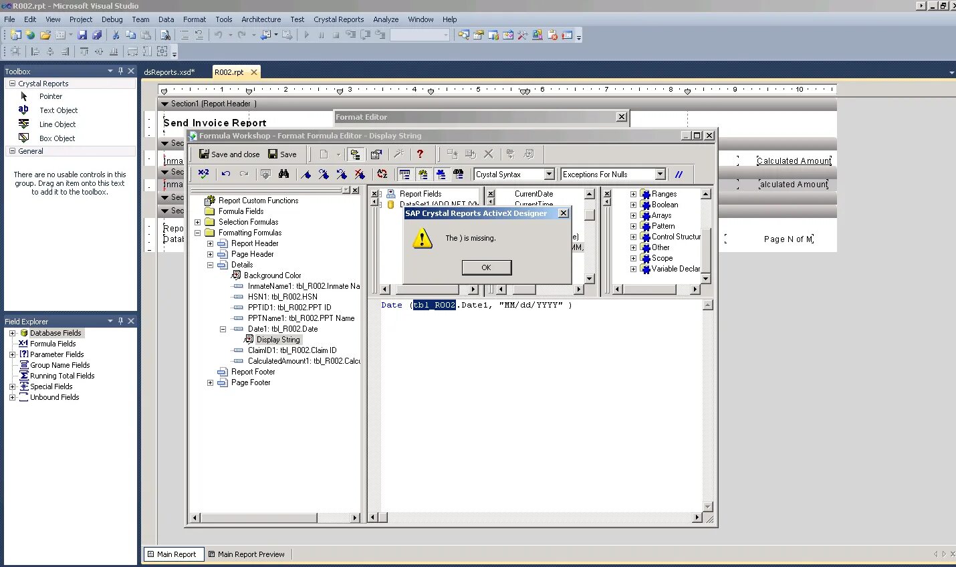Viewport: 956px width, 567px height.
Task: Select Report Custom Functions node
Action: click(x=258, y=201)
